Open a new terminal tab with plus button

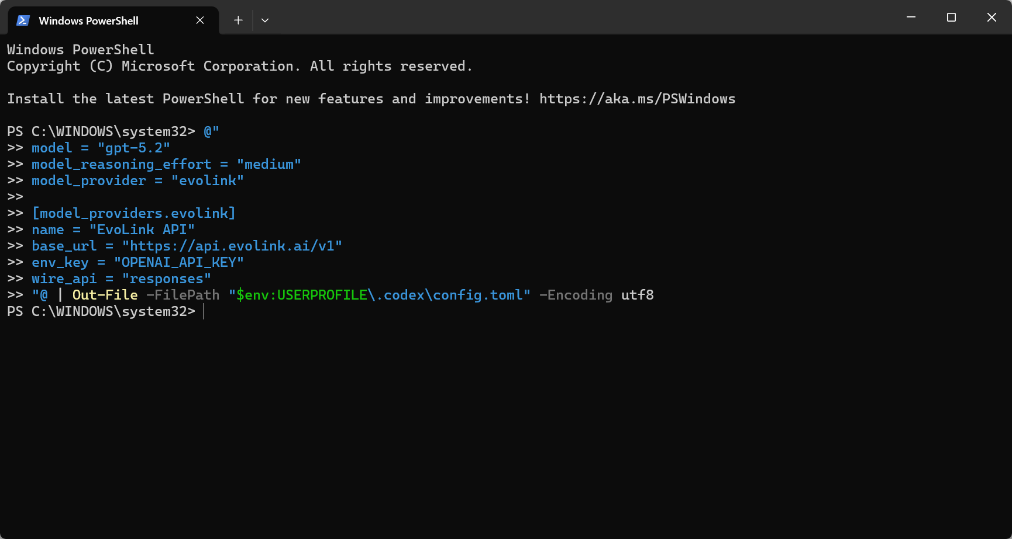[238, 20]
